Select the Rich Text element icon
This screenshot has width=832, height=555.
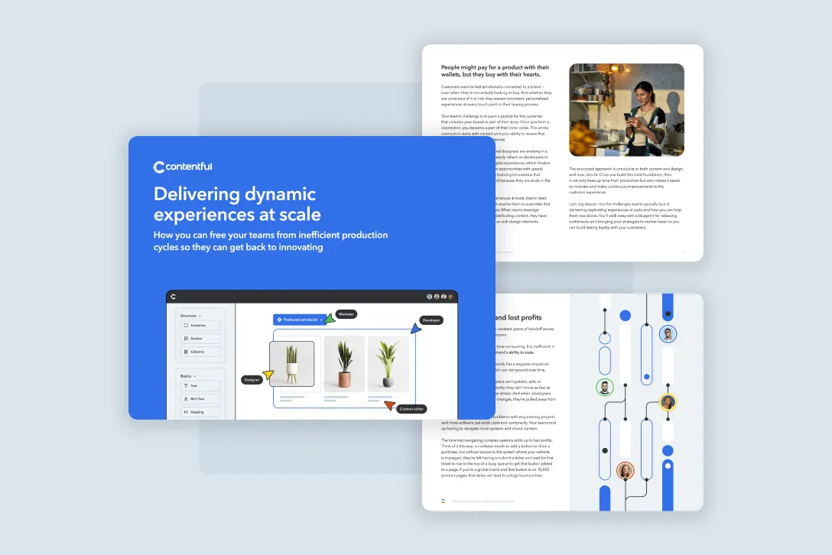185,398
